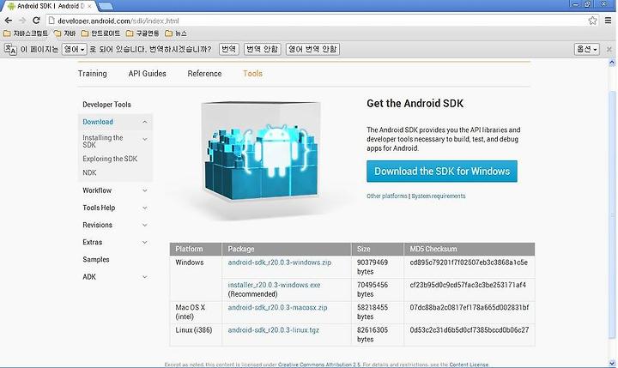Switch to the Tools tab
This screenshot has height=368, width=618.
pyautogui.click(x=252, y=74)
